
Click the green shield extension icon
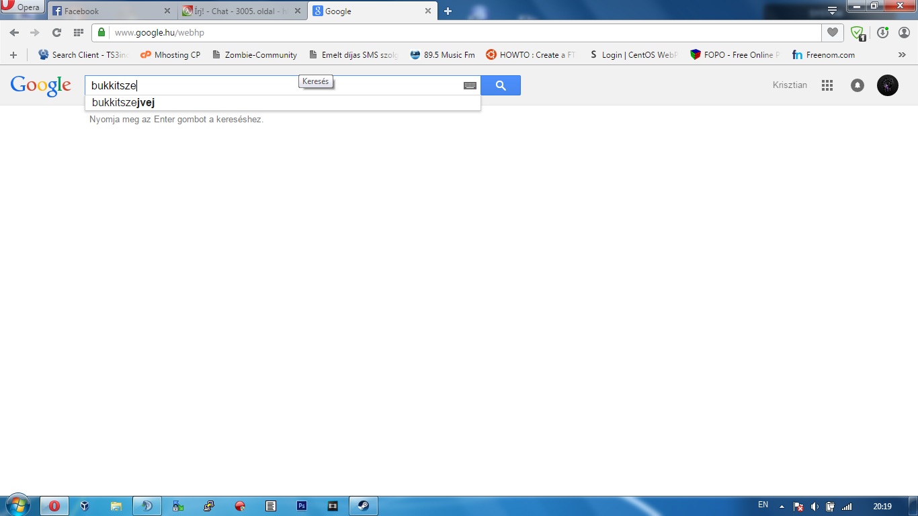point(857,32)
